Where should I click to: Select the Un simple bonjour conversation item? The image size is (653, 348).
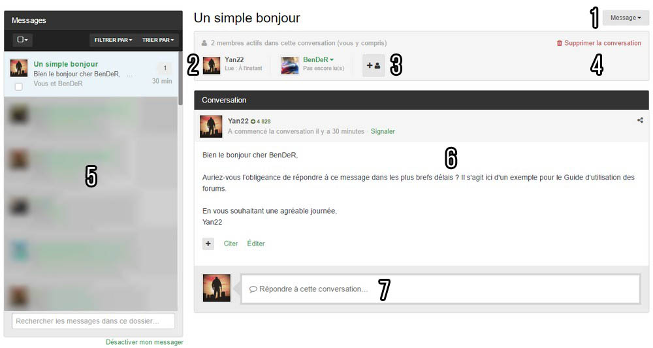(x=91, y=74)
